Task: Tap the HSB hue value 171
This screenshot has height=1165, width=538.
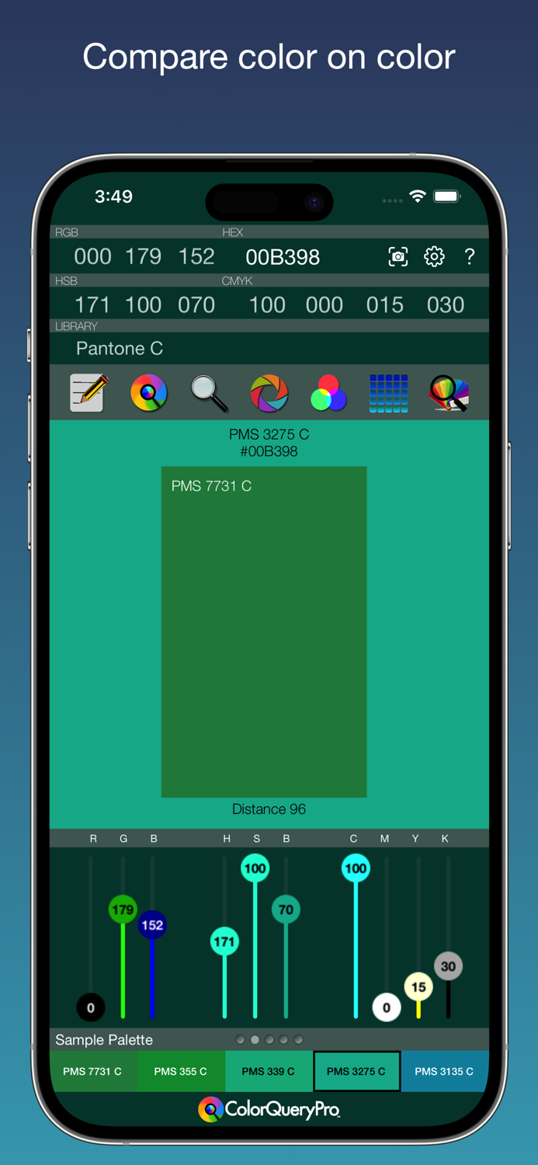Action: point(92,304)
